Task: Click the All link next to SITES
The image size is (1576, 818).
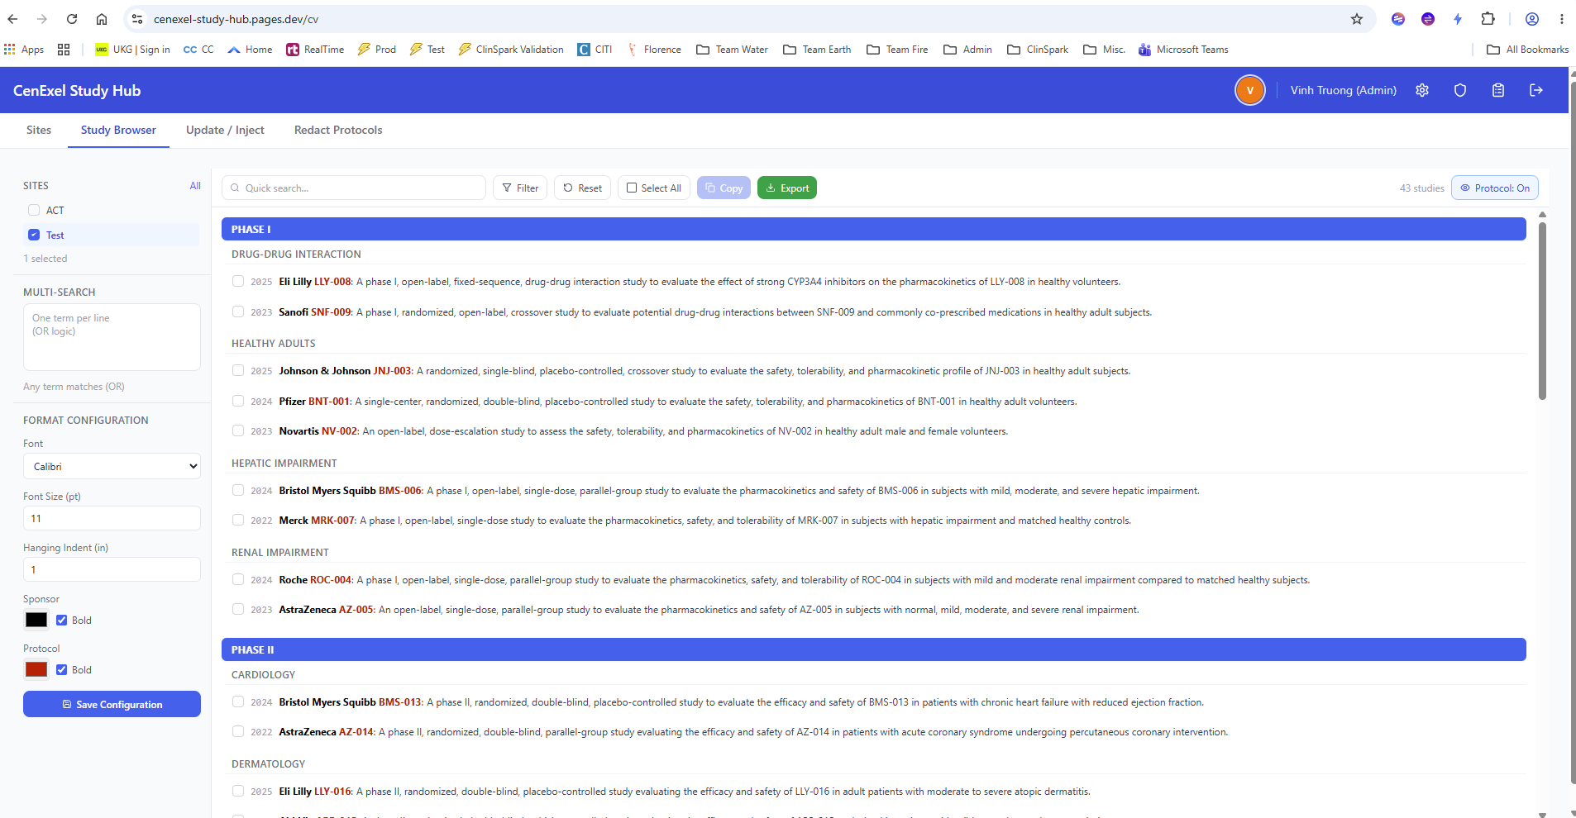Action: [195, 186]
